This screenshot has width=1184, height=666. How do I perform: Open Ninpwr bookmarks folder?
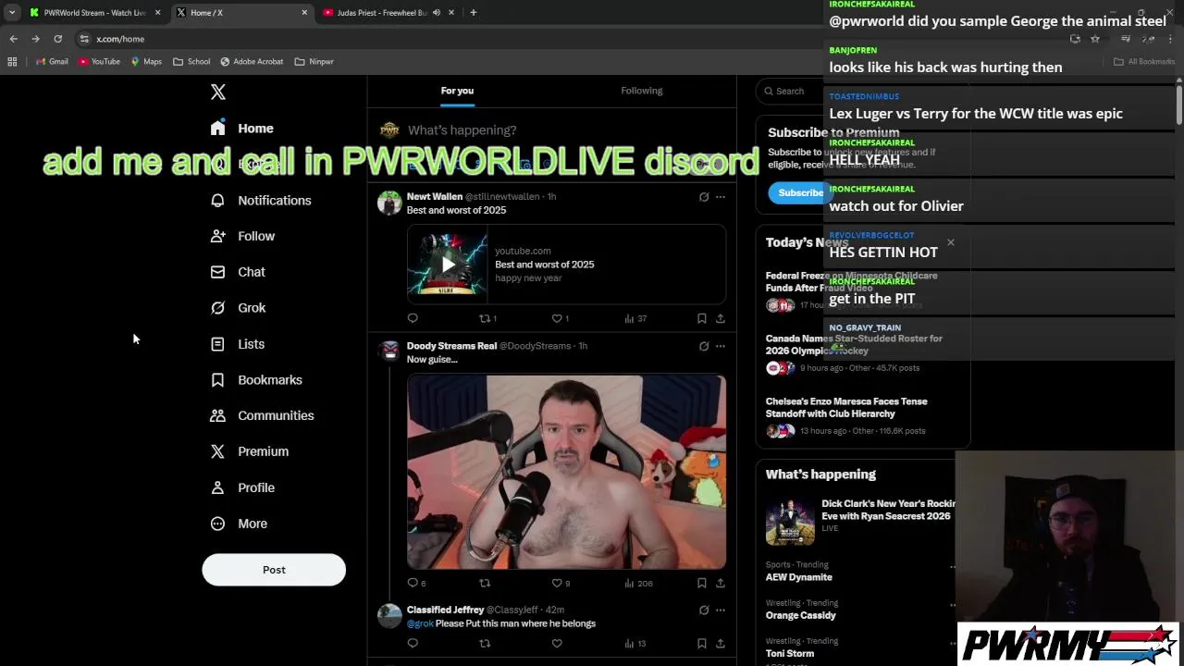pyautogui.click(x=314, y=62)
